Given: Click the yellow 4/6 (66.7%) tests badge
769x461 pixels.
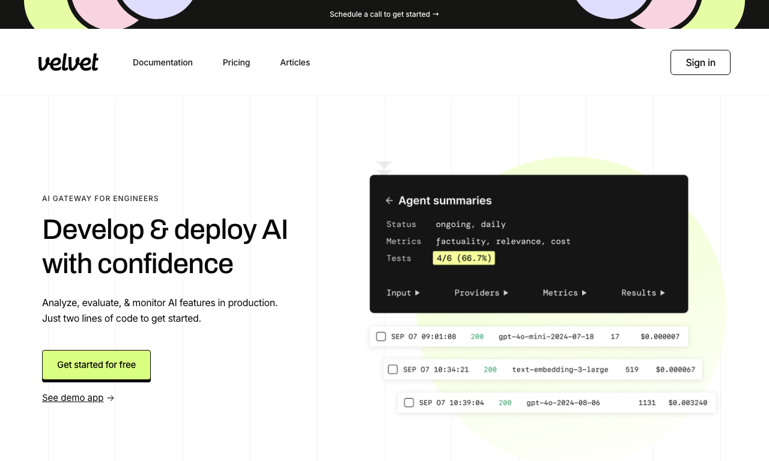Looking at the screenshot, I should [x=464, y=258].
